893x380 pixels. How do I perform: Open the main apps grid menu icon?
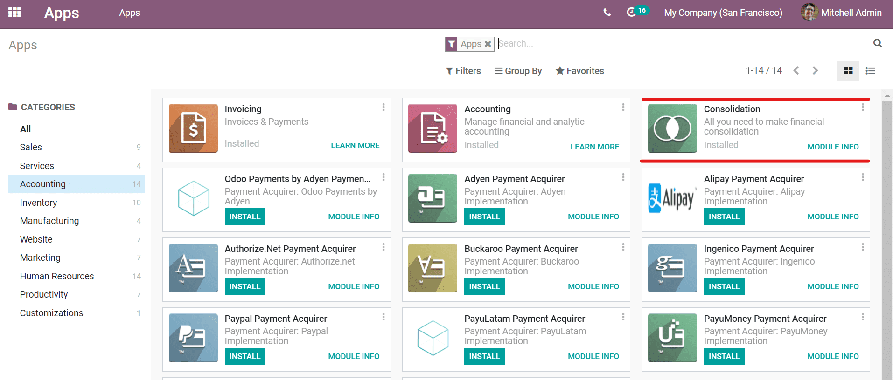coord(15,13)
